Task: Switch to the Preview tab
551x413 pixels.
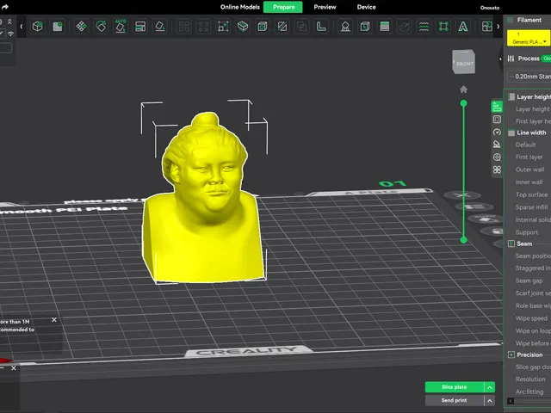Action: pos(325,7)
